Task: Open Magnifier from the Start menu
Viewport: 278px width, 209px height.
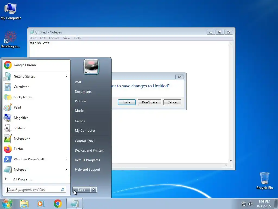Action: coord(36,118)
